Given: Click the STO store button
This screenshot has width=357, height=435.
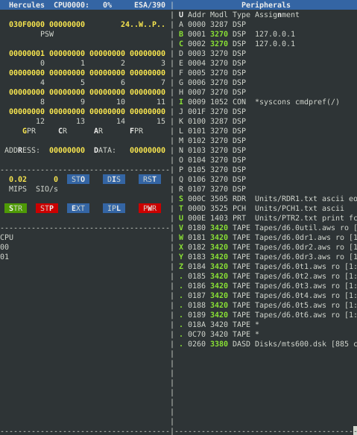Looking at the screenshot, I should tap(78, 180).
